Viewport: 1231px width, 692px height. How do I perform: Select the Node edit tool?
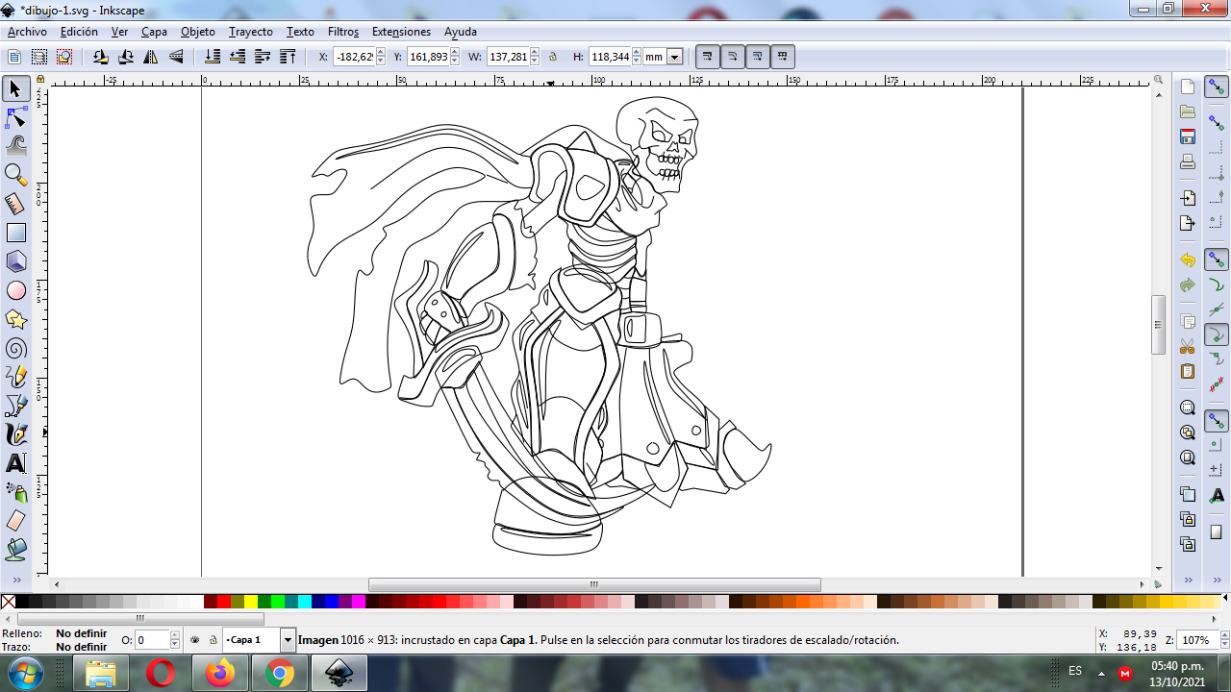[x=15, y=118]
